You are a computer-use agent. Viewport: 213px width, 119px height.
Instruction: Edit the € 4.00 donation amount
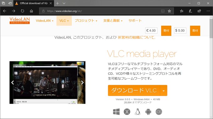tap(151, 31)
